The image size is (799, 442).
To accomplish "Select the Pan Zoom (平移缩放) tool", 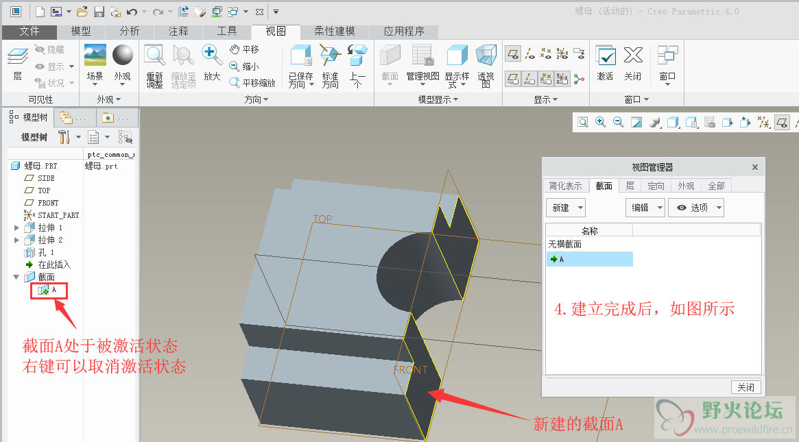I will [x=252, y=82].
